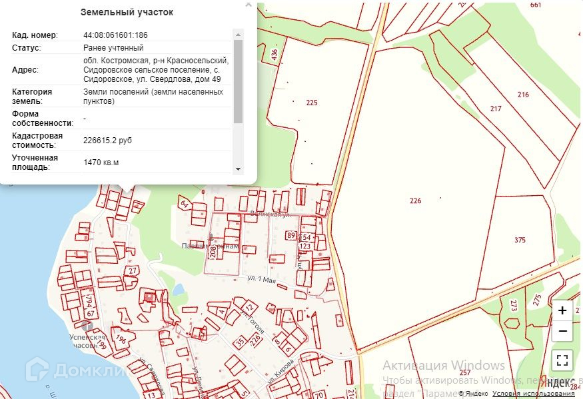
Task: Click parcel 257 at bottom
Action: tap(464, 372)
